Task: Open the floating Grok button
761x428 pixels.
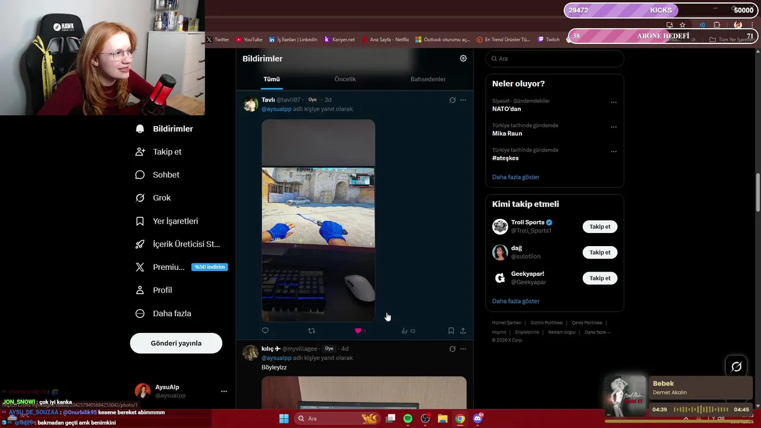Action: pos(737,367)
